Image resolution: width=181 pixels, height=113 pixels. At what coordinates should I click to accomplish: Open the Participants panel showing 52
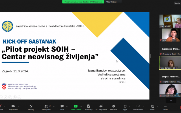(x=46, y=107)
